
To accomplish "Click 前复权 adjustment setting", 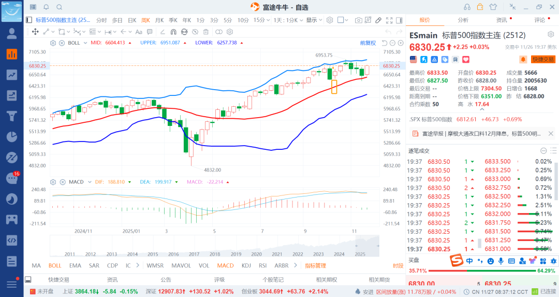I will point(368,43).
